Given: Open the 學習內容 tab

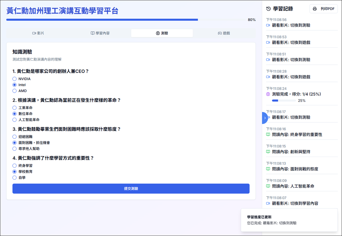Looking at the screenshot, I should pyautogui.click(x=100, y=33).
